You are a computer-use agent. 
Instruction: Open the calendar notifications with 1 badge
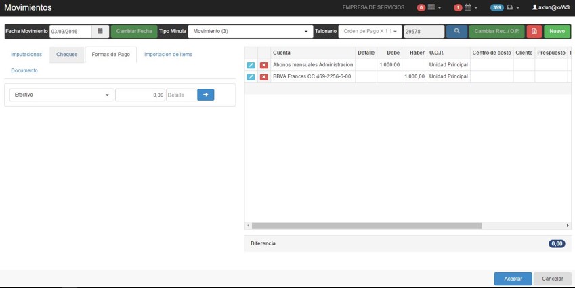(466, 7)
